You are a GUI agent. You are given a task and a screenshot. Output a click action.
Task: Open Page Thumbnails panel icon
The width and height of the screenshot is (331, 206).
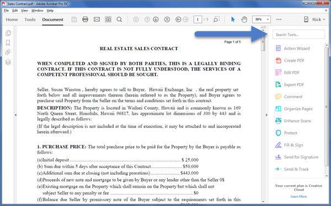click(8, 33)
